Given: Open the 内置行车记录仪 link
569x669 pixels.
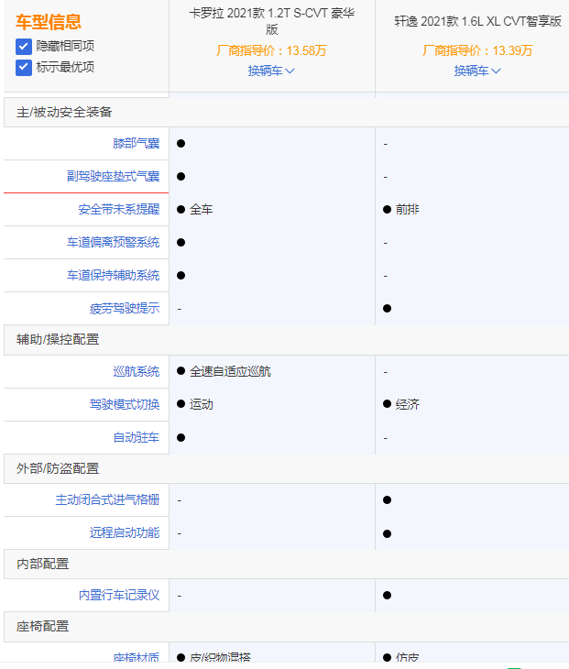Looking at the screenshot, I should (118, 595).
